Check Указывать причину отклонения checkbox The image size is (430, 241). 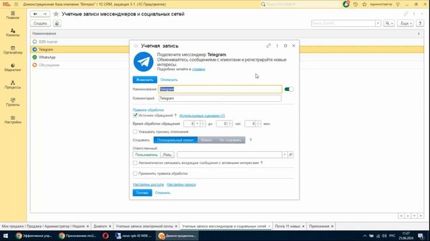pos(135,132)
